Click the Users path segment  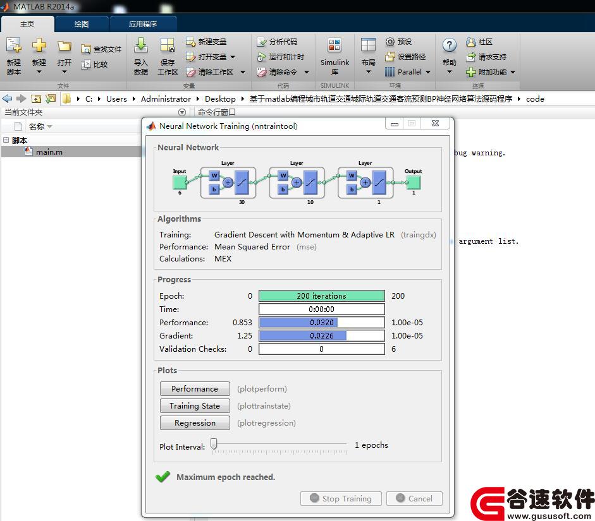(116, 99)
